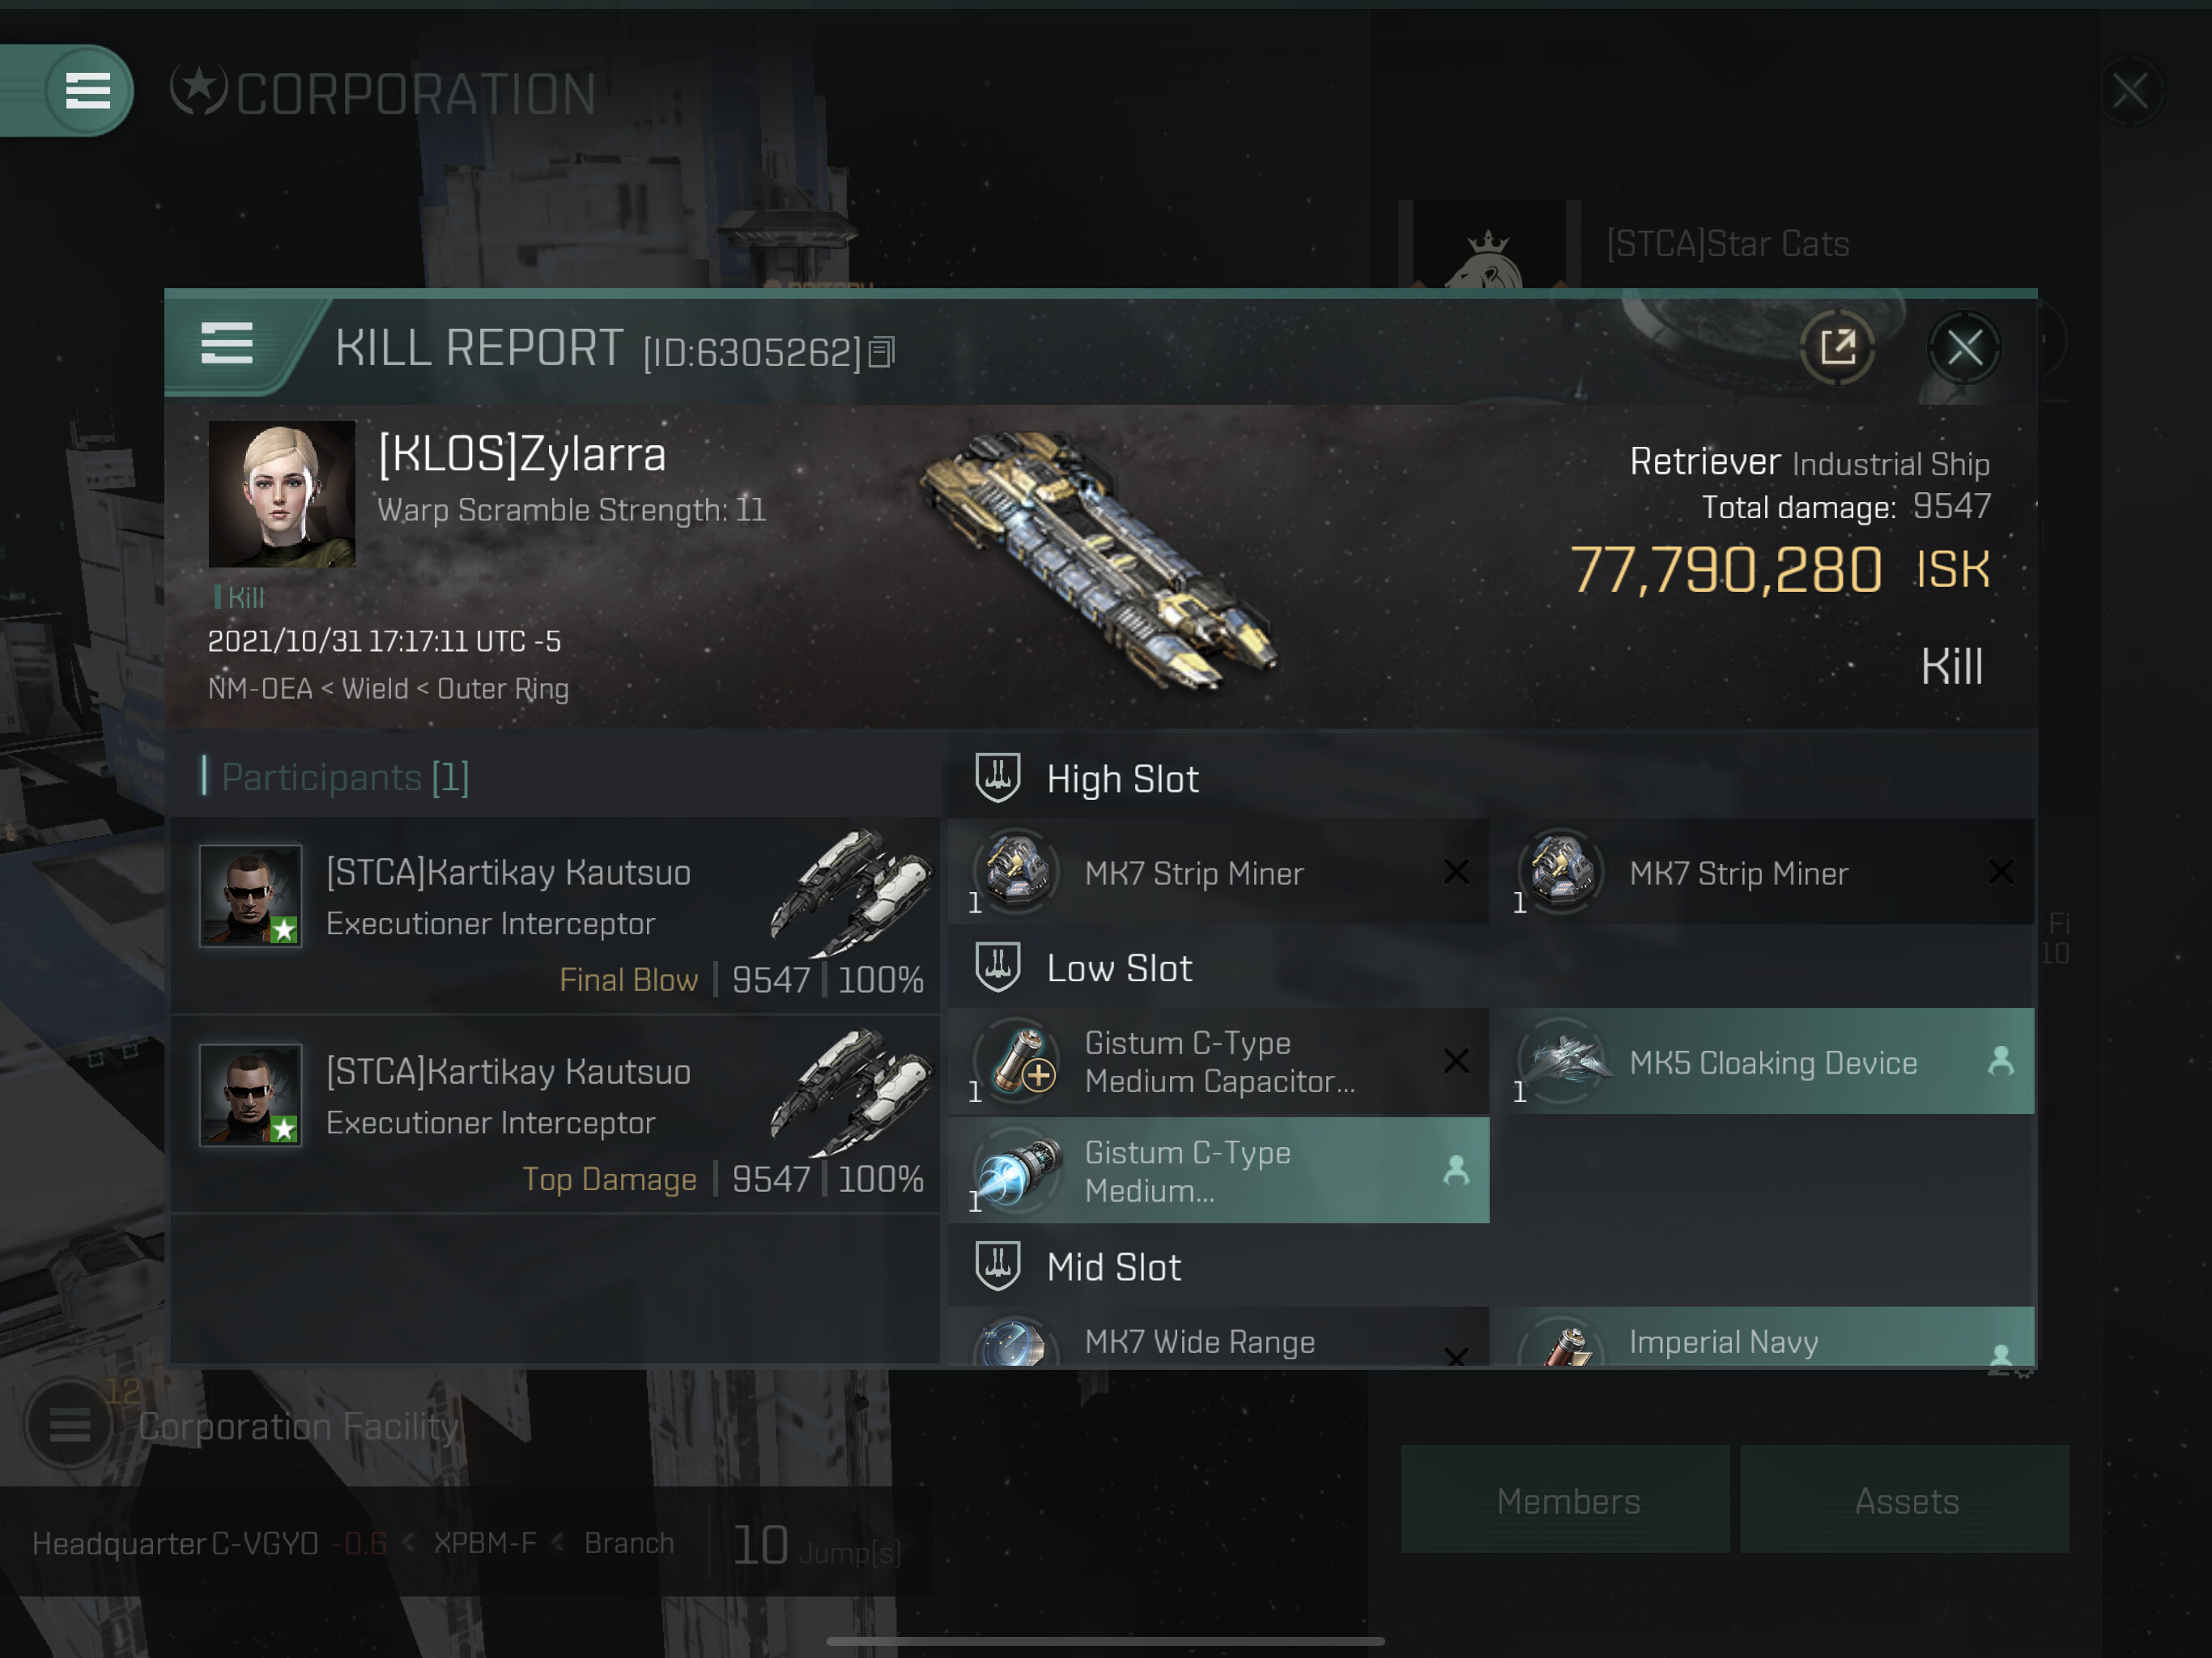The image size is (2212, 1658).
Task: Click the NM-OEA system location link
Action: pyautogui.click(x=259, y=688)
